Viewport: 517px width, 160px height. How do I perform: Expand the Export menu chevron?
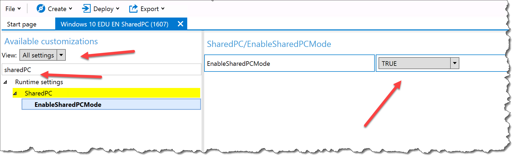coord(163,8)
